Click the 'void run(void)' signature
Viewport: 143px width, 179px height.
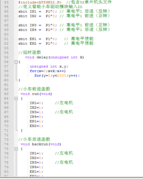coord(36,94)
